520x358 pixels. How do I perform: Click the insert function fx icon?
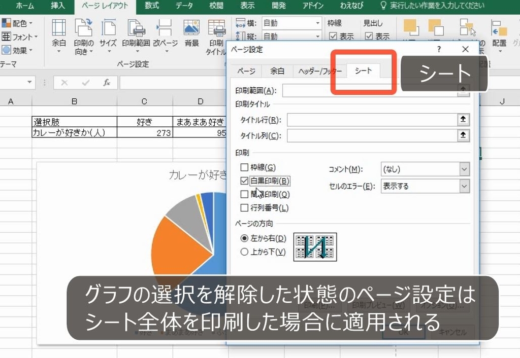point(107,83)
